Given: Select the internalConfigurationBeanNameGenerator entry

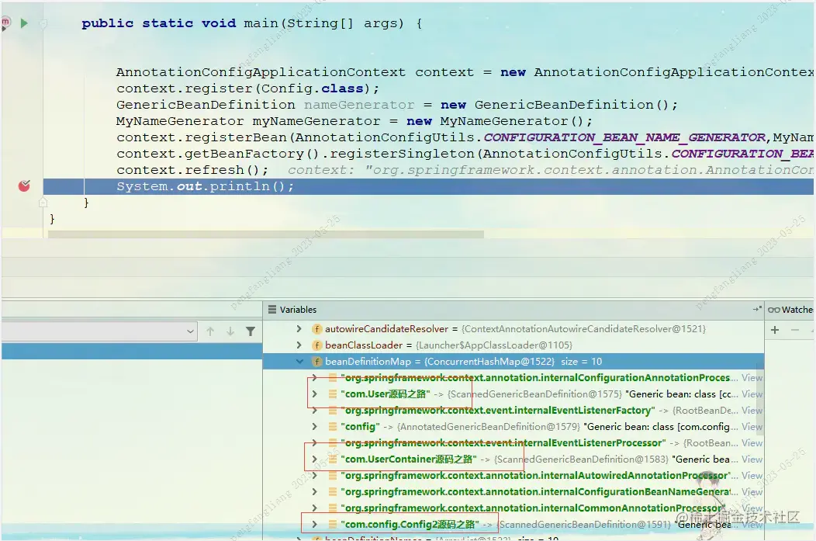Looking at the screenshot, I should click(535, 491).
